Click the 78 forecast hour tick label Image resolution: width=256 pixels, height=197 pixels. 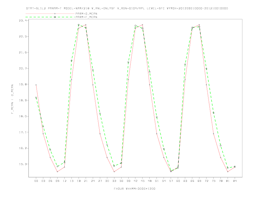tap(220, 181)
